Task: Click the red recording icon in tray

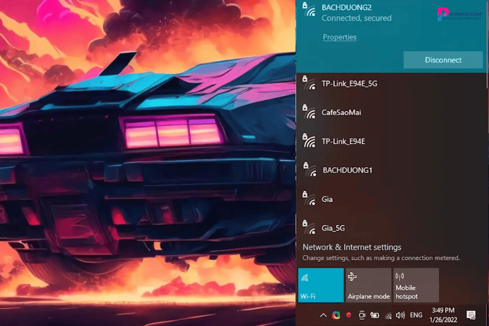Action: (348, 315)
